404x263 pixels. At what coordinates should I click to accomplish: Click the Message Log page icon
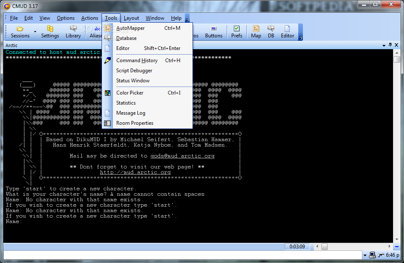(x=107, y=113)
